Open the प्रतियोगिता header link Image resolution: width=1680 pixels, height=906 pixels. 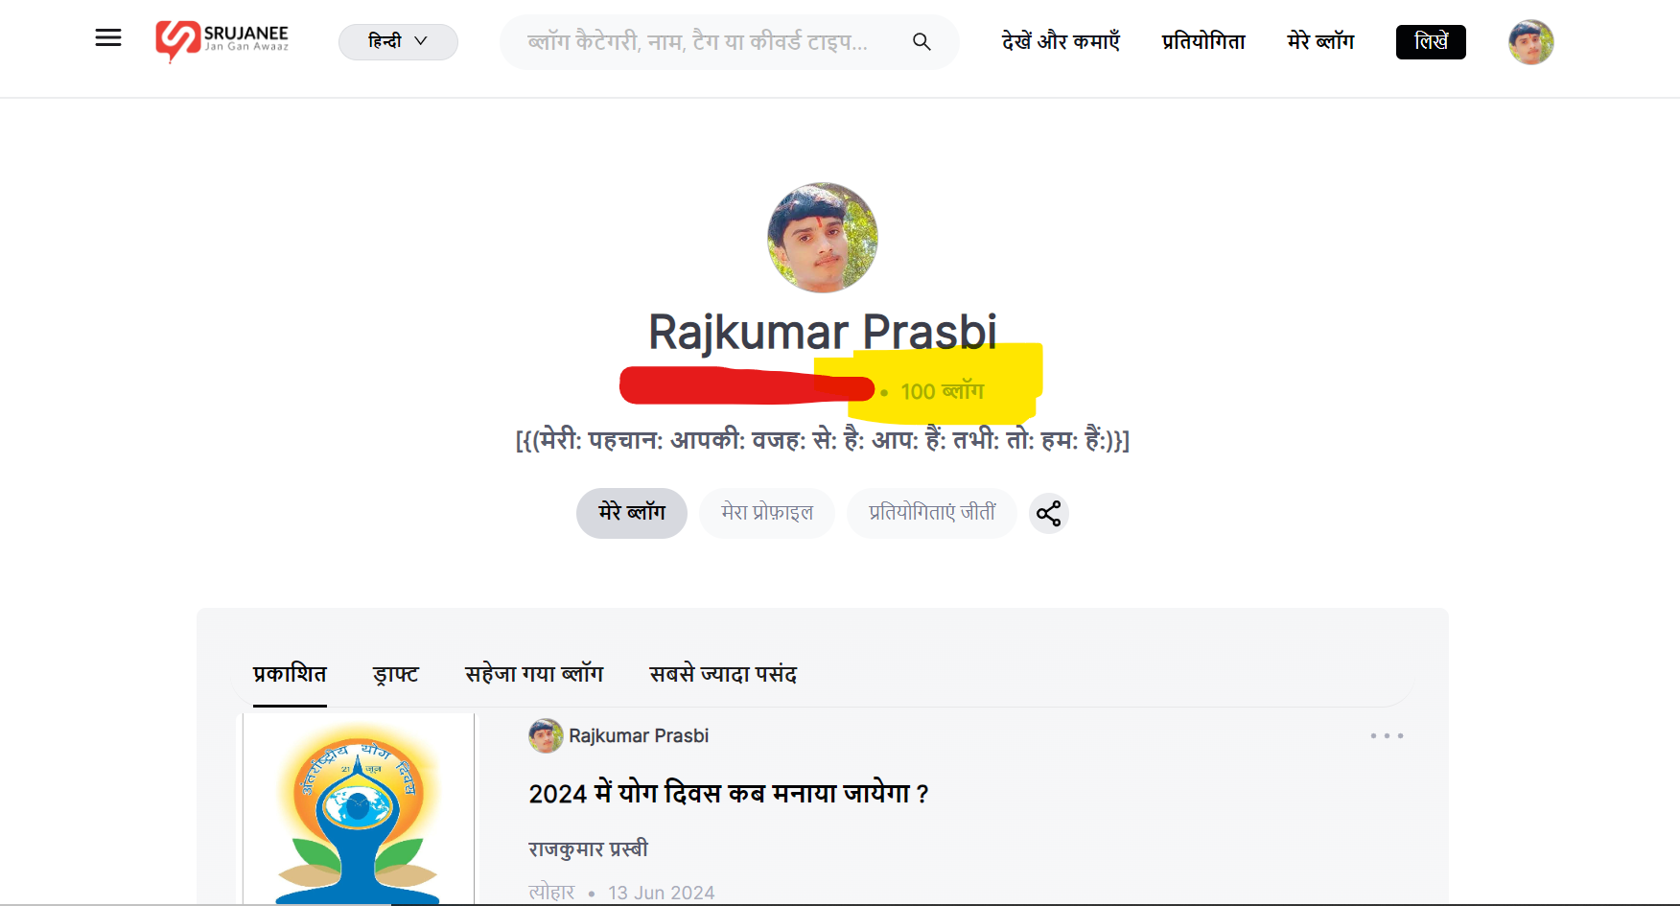[1203, 41]
